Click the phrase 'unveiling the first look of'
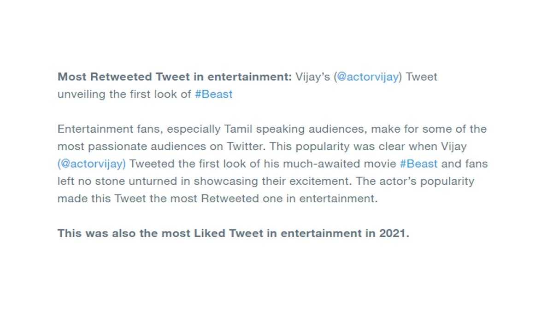Image resolution: width=553 pixels, height=311 pixels. (124, 94)
